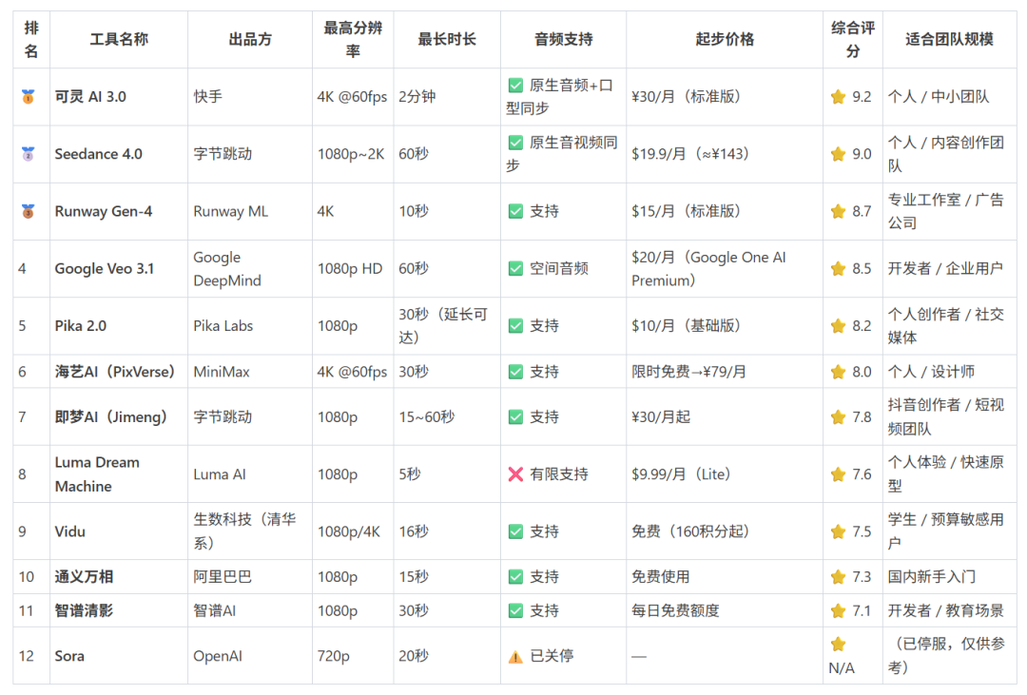Click the green checkmark in 通义万相 row
1027x695 pixels.
(x=515, y=577)
